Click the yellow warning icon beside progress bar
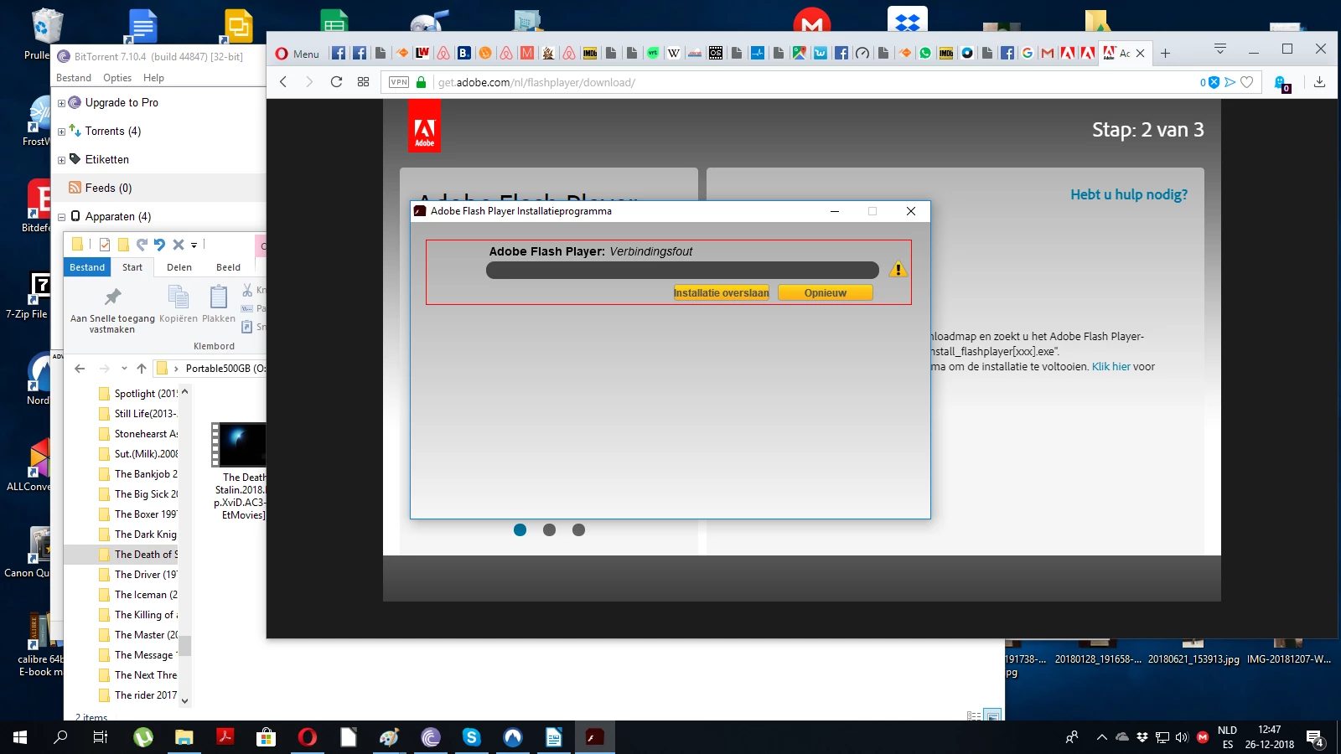 898,270
